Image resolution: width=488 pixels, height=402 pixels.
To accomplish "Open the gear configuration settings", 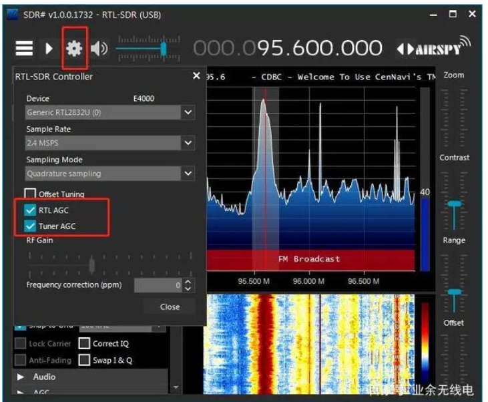I will (74, 48).
